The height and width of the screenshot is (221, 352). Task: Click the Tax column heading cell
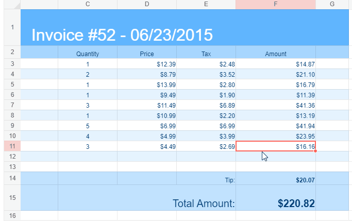206,52
